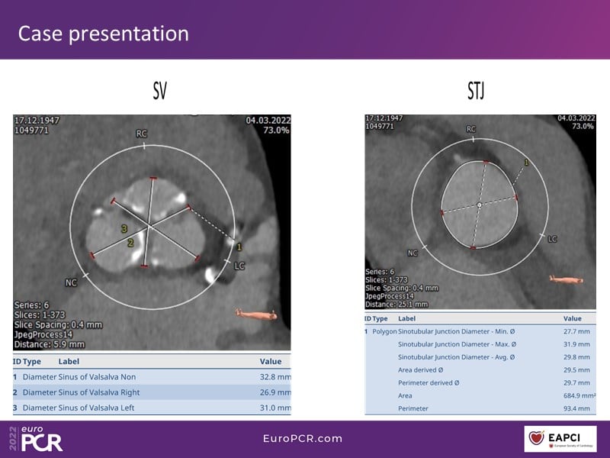Click the RC cusp label in SV image
This screenshot has width=610, height=458.
141,134
